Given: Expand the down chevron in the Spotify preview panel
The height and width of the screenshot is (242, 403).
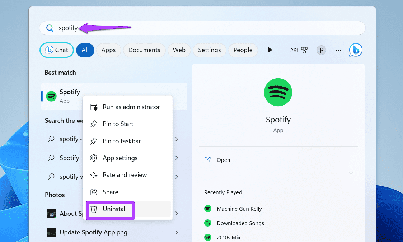Looking at the screenshot, I should point(351,173).
